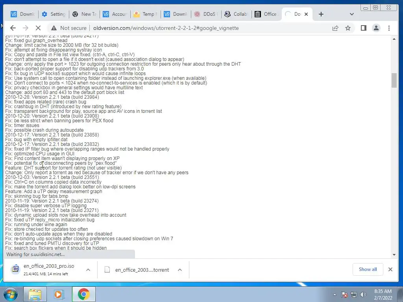
Task: Click line 'Fix: skinning bug for tabs.bmp'
Action: (37, 196)
